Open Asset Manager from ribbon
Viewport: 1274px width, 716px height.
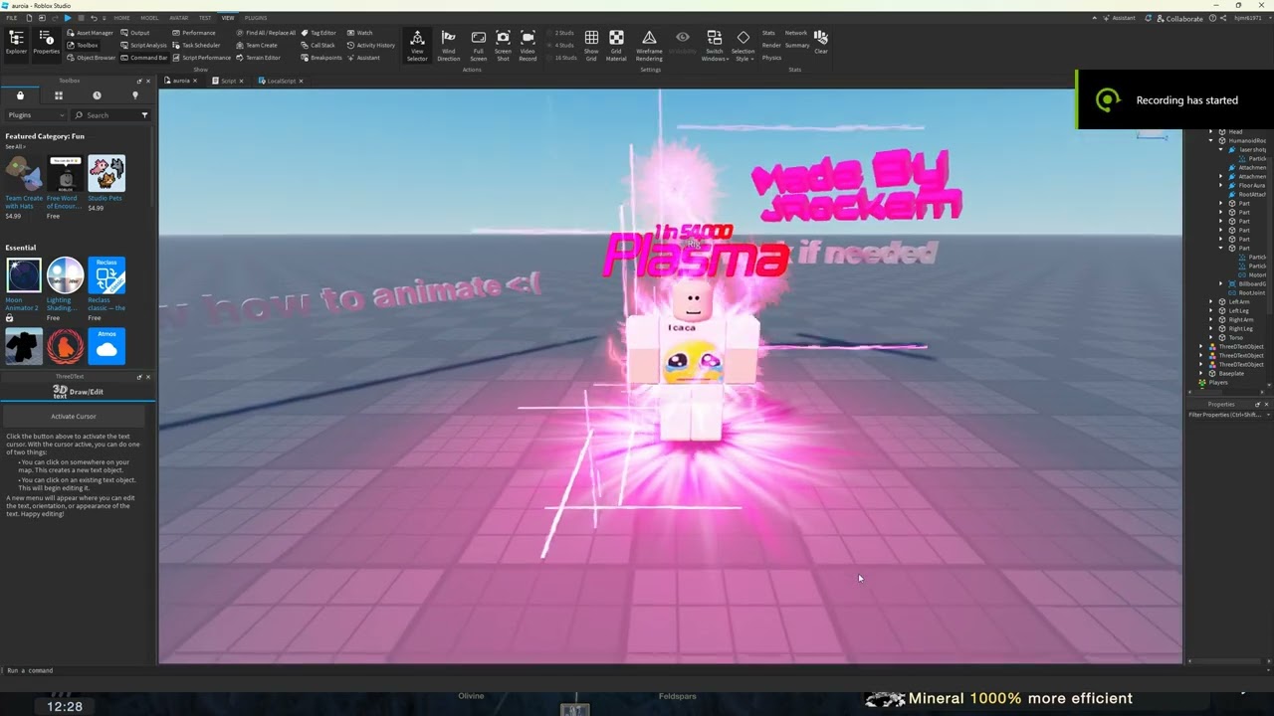coord(91,33)
